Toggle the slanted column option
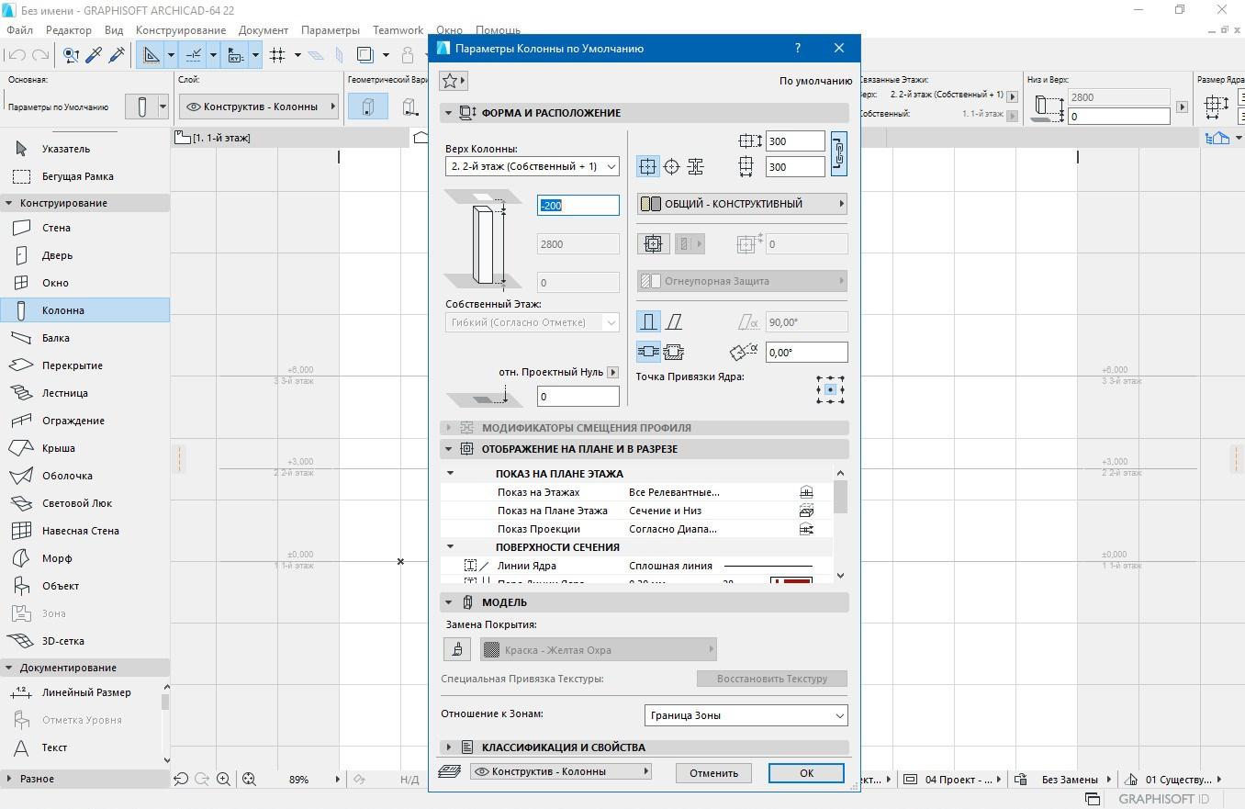This screenshot has height=809, width=1245. (674, 322)
